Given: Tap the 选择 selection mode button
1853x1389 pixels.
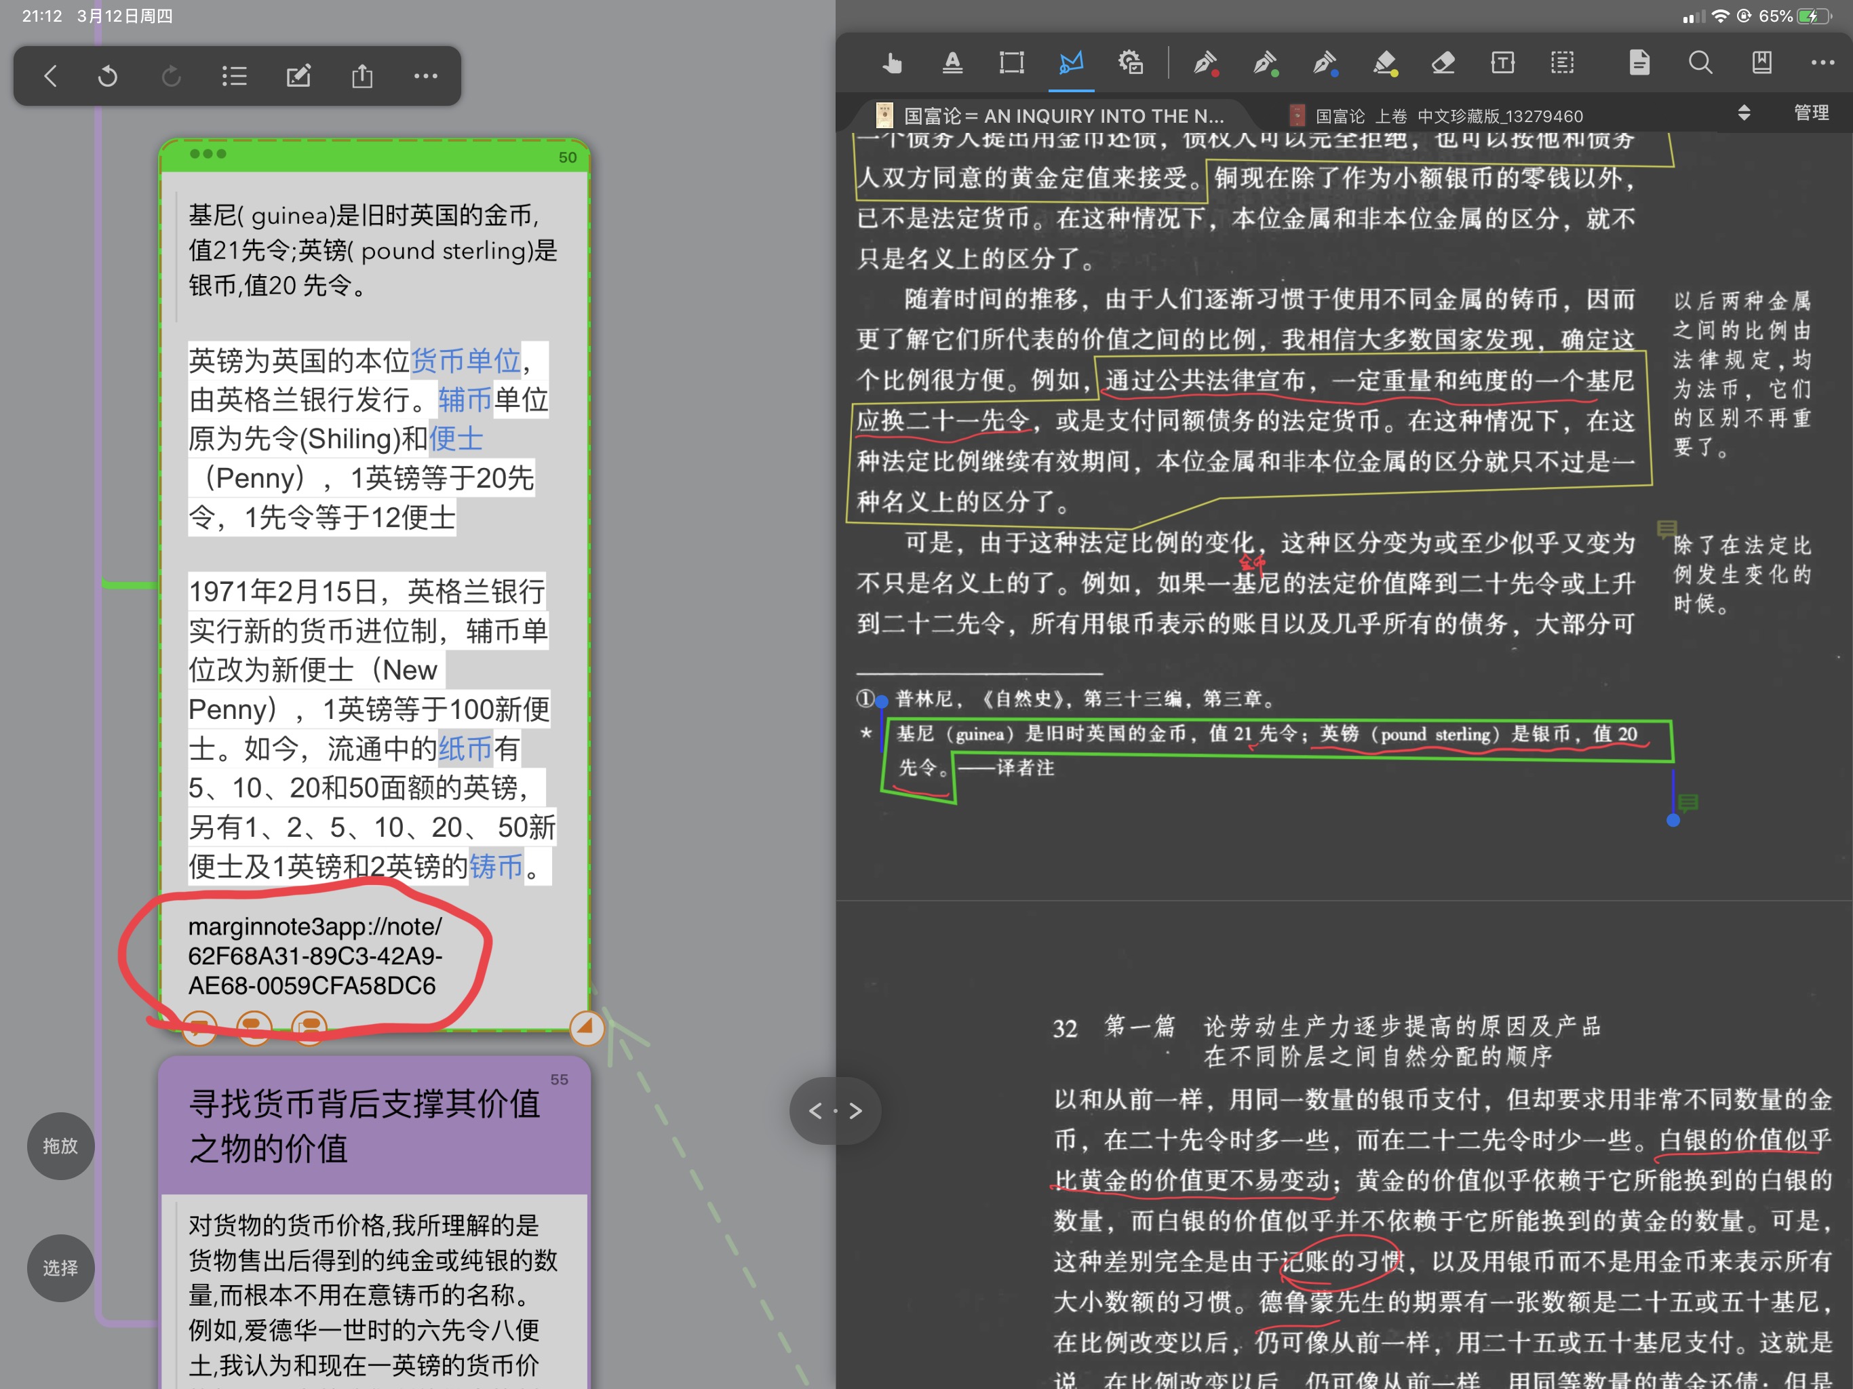Looking at the screenshot, I should click(x=60, y=1268).
